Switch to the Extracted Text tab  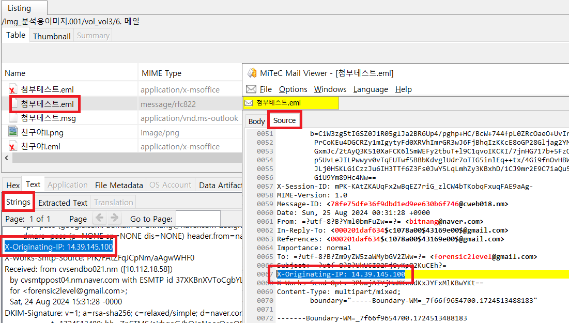[x=63, y=203]
